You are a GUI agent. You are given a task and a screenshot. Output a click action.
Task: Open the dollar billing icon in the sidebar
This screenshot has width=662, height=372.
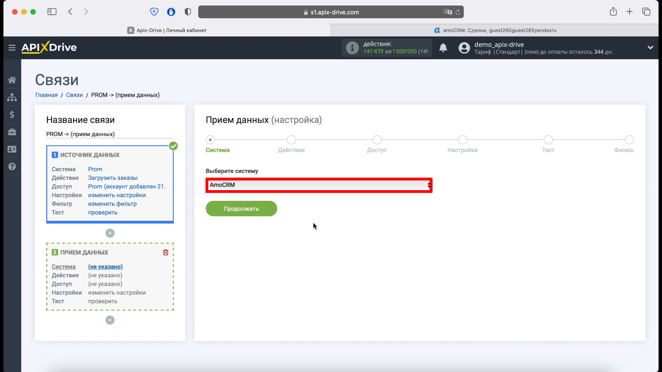(x=12, y=115)
